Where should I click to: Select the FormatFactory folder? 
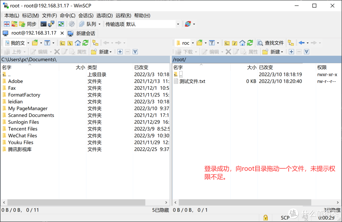[x=22, y=95]
